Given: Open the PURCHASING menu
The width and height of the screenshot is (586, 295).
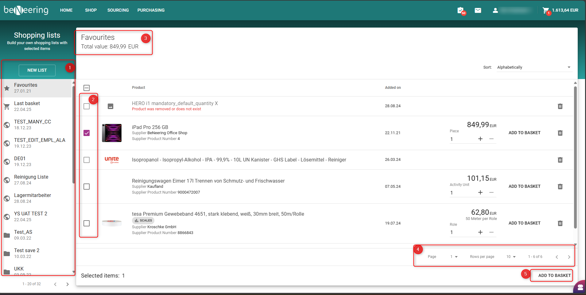Looking at the screenshot, I should [x=151, y=10].
